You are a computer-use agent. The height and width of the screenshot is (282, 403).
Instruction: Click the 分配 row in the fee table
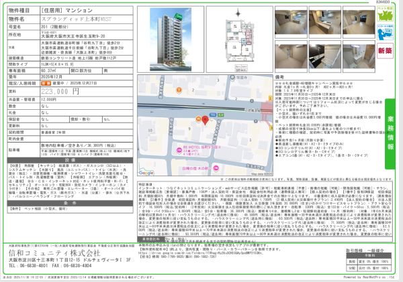[x=369, y=268]
